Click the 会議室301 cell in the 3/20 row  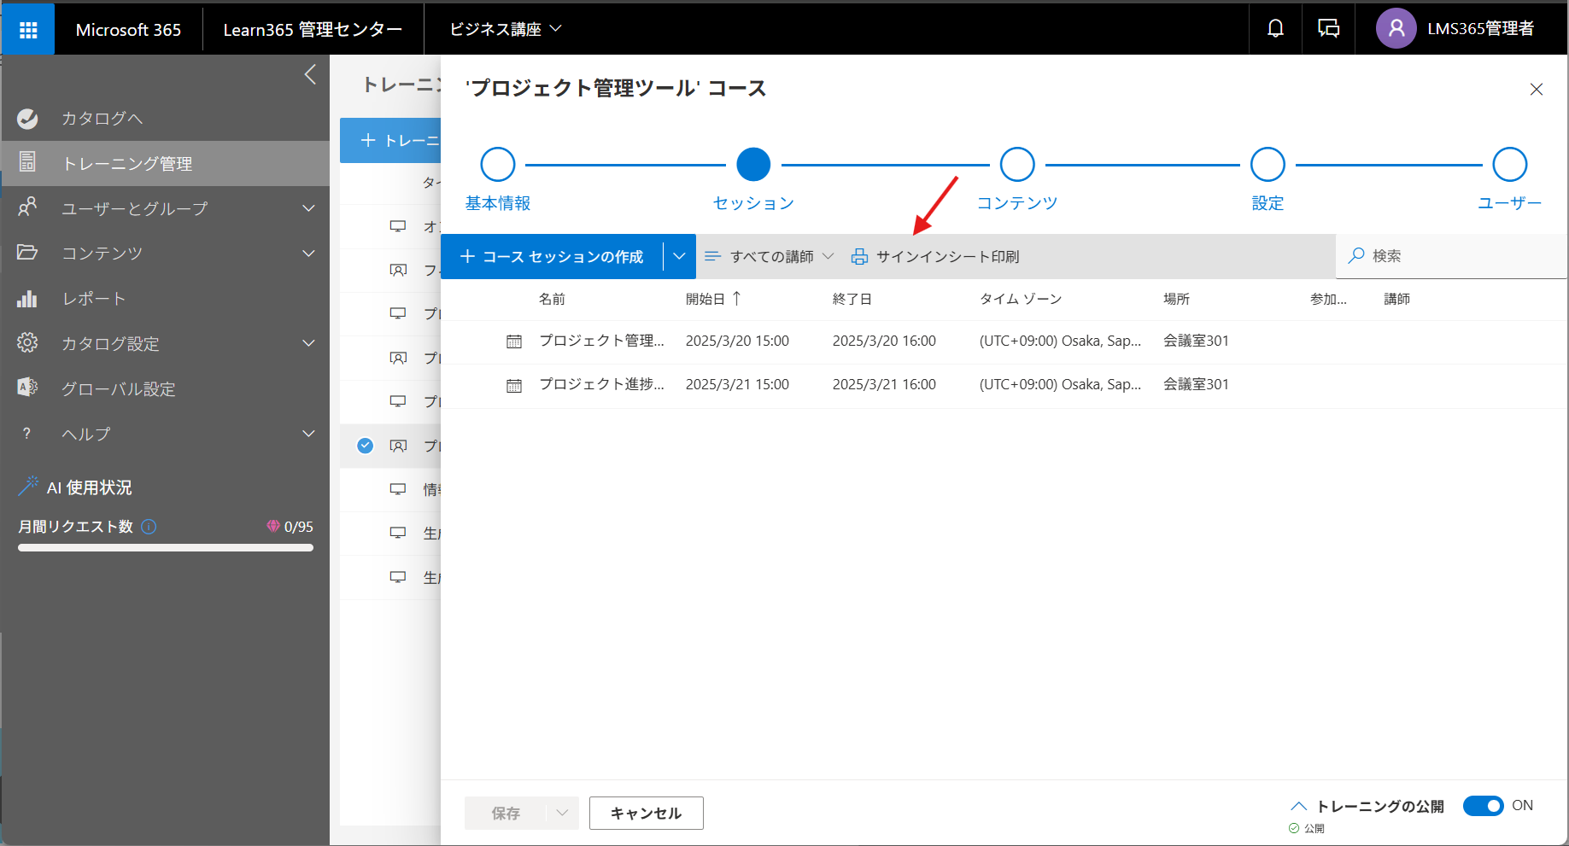[1196, 341]
